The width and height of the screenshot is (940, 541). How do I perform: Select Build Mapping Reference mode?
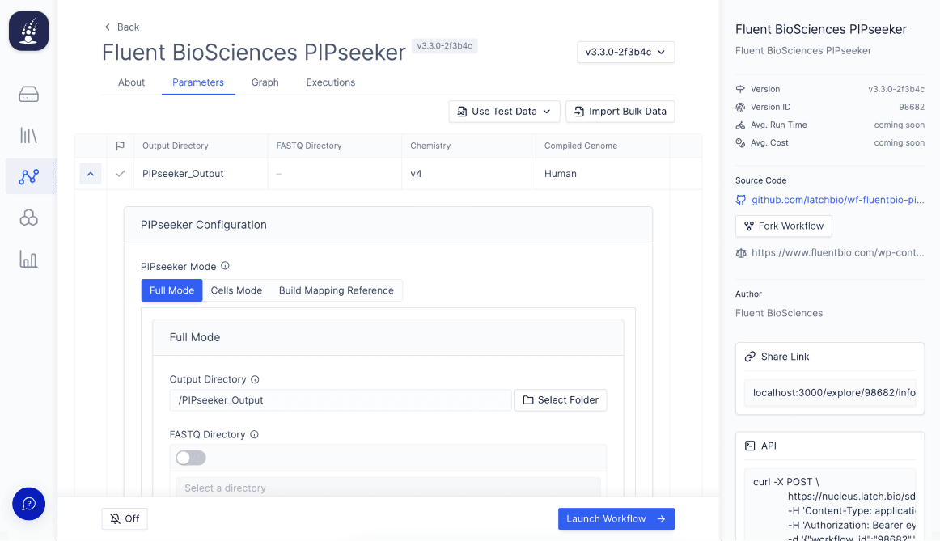337,290
